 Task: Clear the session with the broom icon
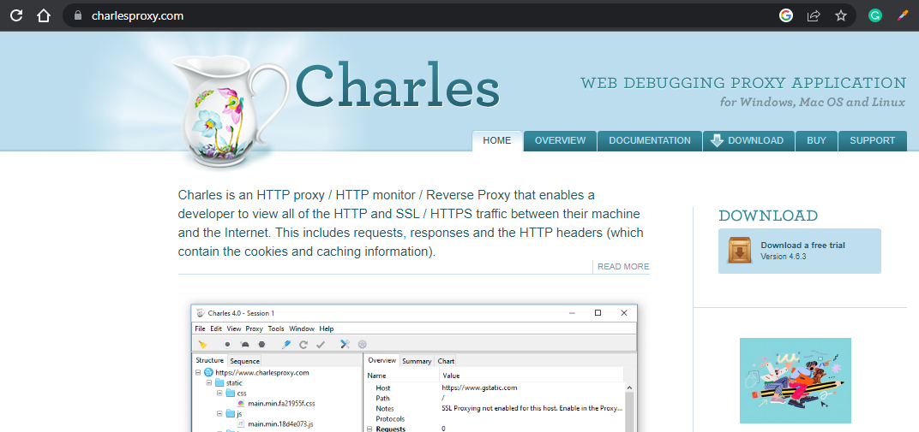click(202, 344)
